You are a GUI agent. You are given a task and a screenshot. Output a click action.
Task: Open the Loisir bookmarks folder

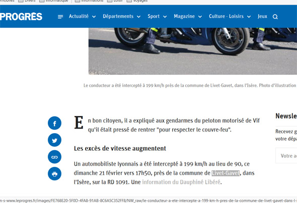point(115,1)
